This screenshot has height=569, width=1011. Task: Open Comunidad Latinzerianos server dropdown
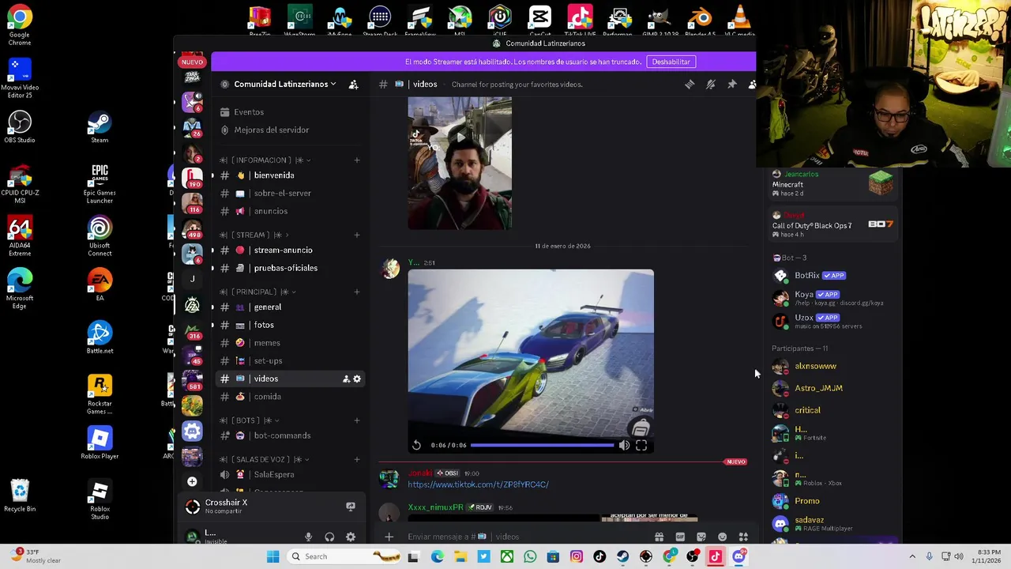tap(285, 85)
